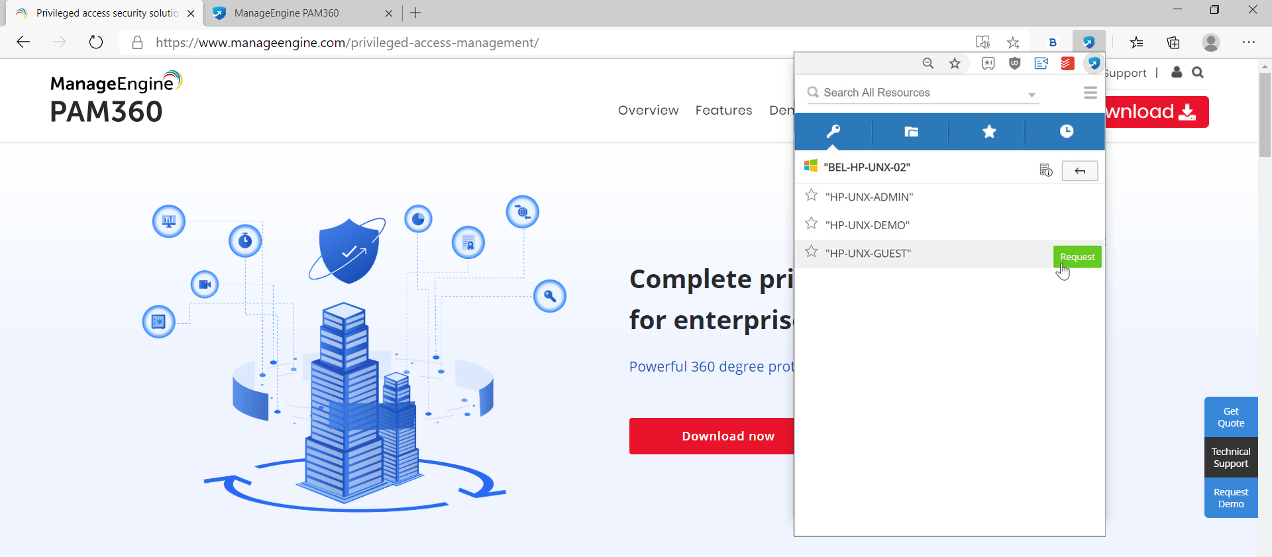Select the "HP-UNX-ADMIN" account
1272x557 pixels.
click(869, 197)
